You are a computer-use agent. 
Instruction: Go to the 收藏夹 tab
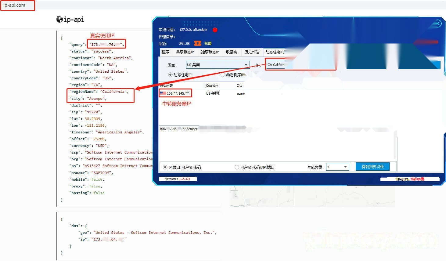point(232,52)
